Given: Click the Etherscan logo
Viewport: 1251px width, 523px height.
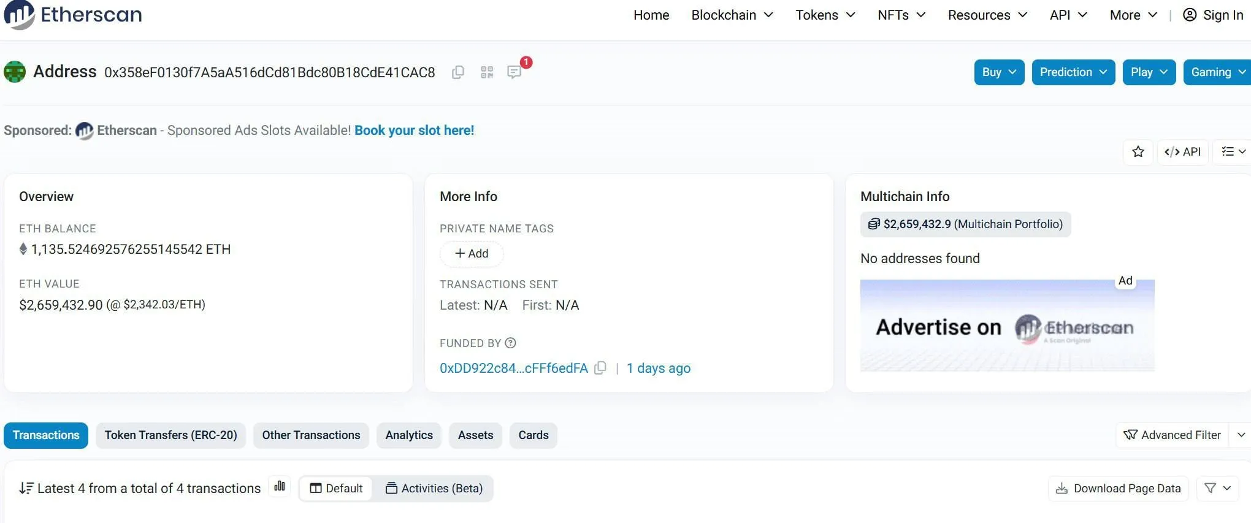Looking at the screenshot, I should point(73,15).
